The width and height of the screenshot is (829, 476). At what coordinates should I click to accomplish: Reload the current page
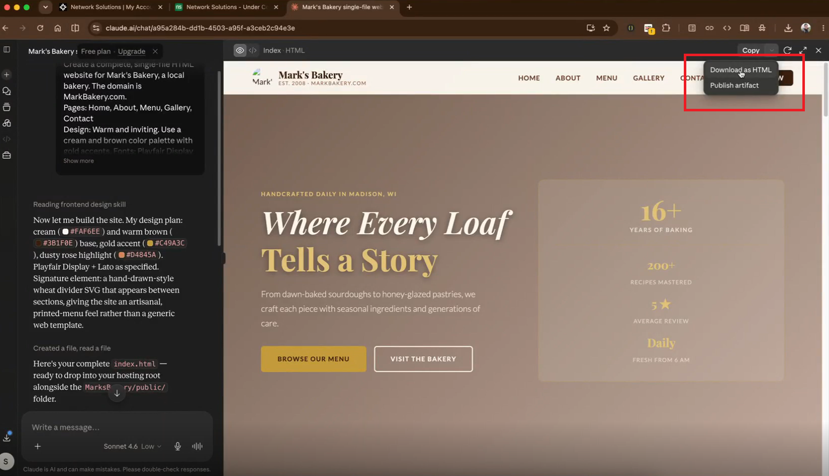(40, 28)
